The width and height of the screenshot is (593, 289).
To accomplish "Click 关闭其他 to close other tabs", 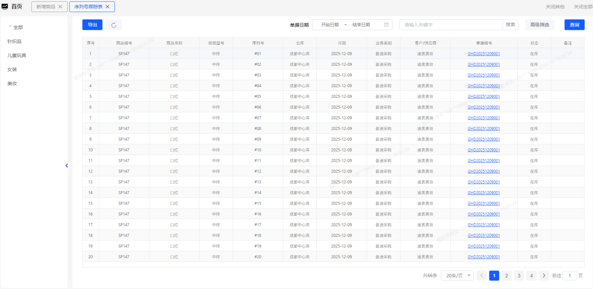I will point(555,7).
